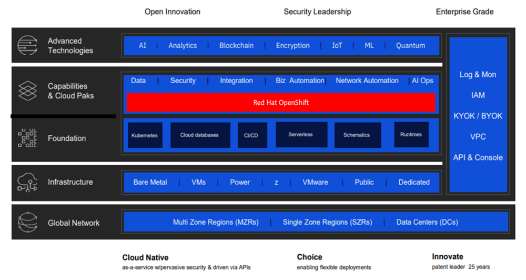
Task: Click the VMs label
Action: pyautogui.click(x=198, y=182)
